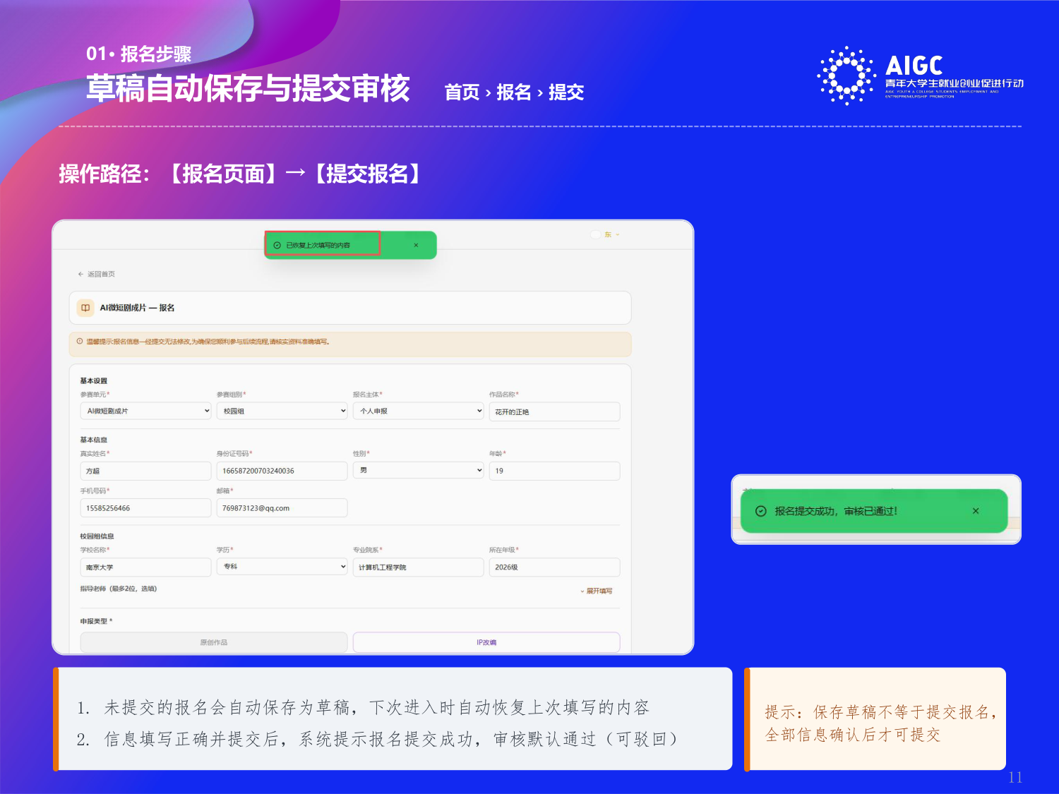Click the 年龄 field containing 19
The width and height of the screenshot is (1059, 794).
pyautogui.click(x=554, y=471)
